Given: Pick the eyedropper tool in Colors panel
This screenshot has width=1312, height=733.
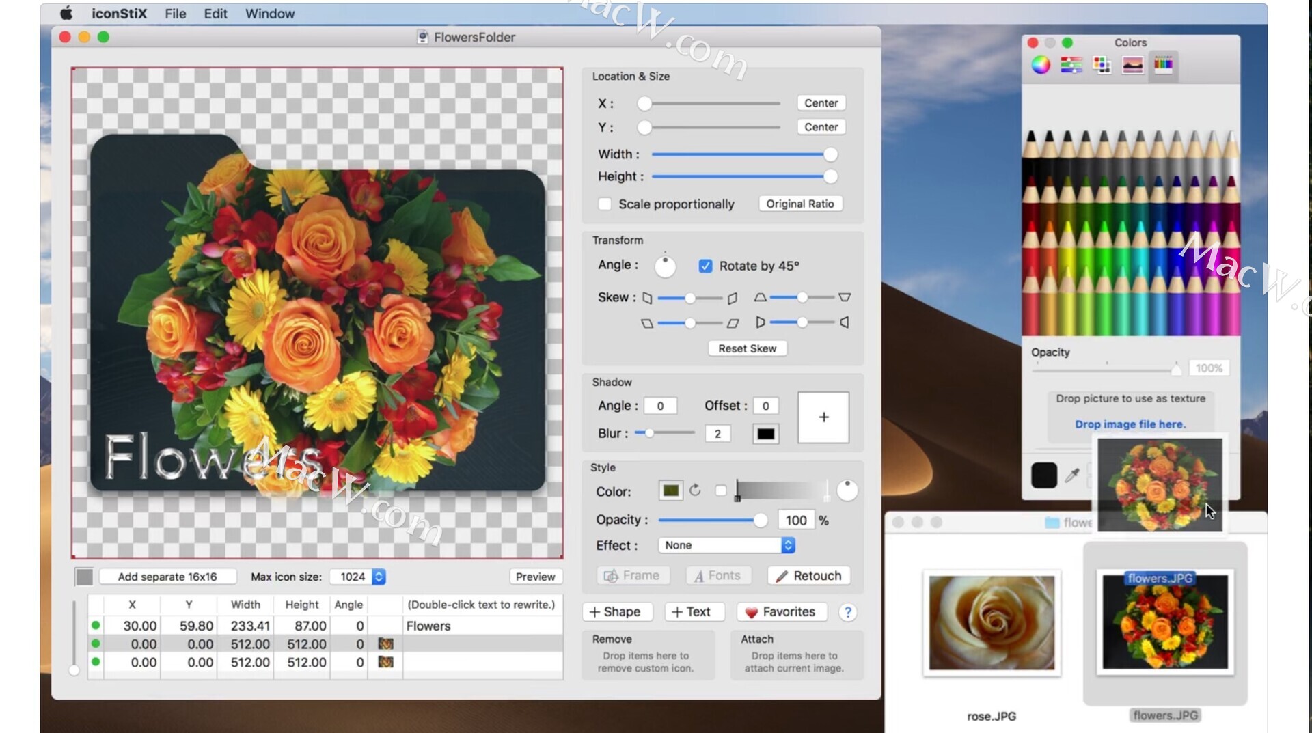Looking at the screenshot, I should 1072,475.
